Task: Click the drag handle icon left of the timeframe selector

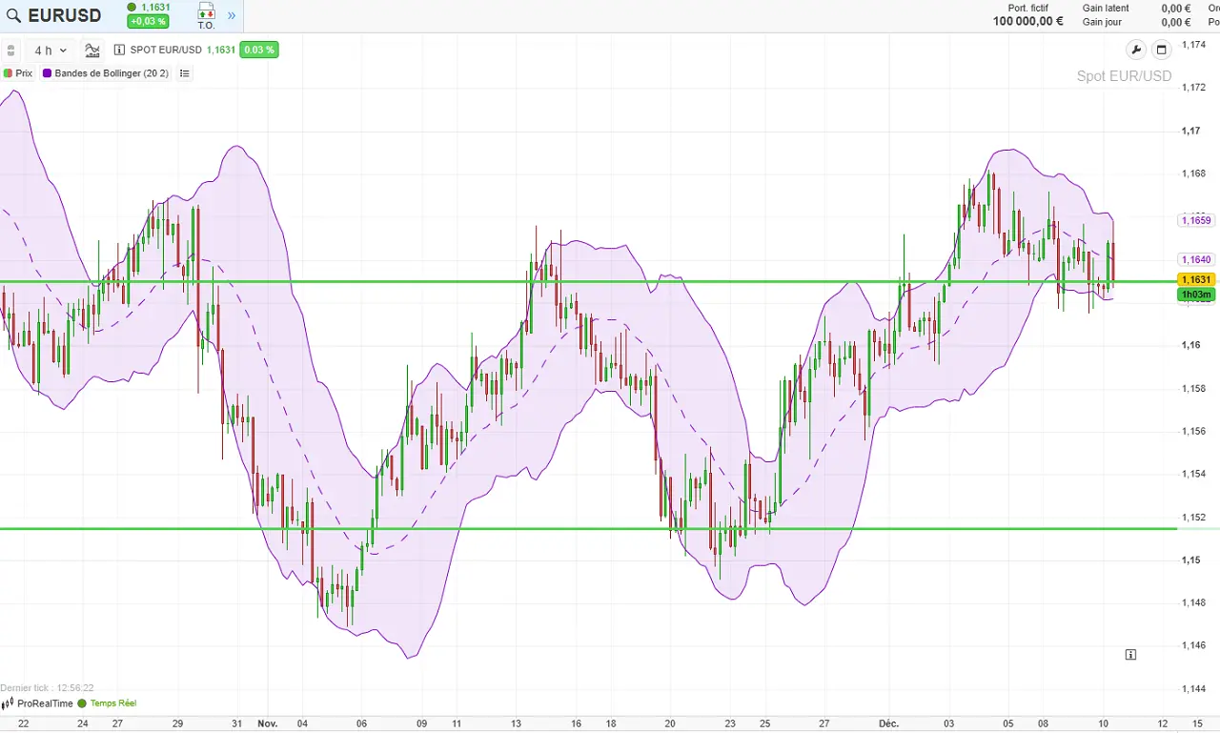Action: (x=10, y=50)
